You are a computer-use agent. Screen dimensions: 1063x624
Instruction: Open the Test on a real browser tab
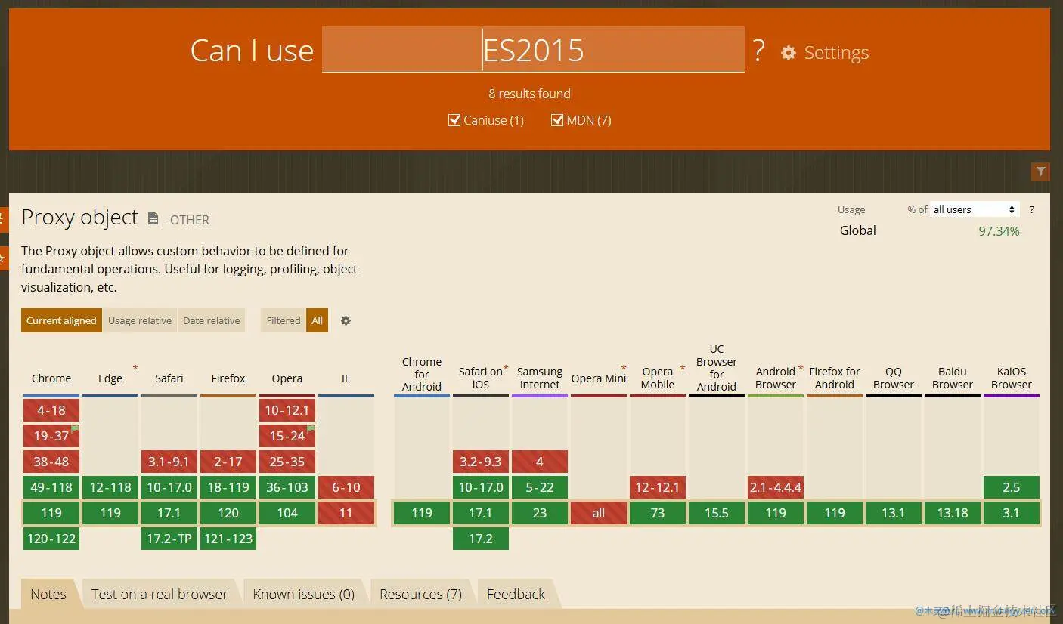(160, 595)
